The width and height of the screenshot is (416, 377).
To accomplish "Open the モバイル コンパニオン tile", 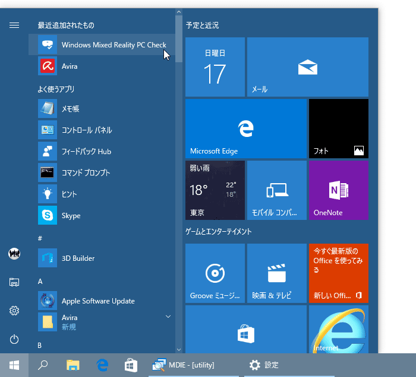I will (x=277, y=190).
